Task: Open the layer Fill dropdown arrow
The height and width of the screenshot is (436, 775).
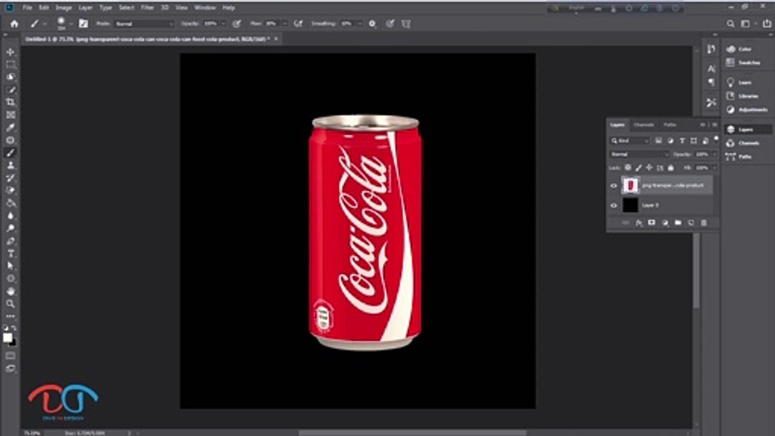Action: click(x=714, y=168)
